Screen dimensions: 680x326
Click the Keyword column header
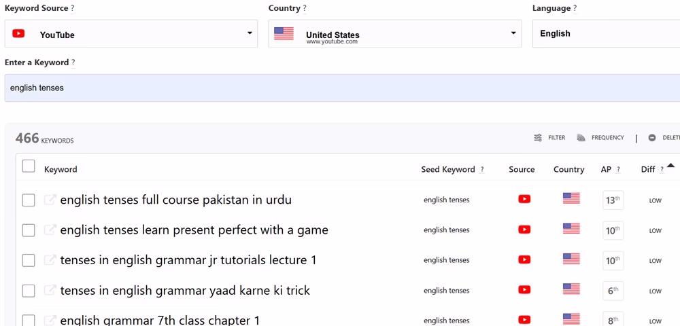61,170
